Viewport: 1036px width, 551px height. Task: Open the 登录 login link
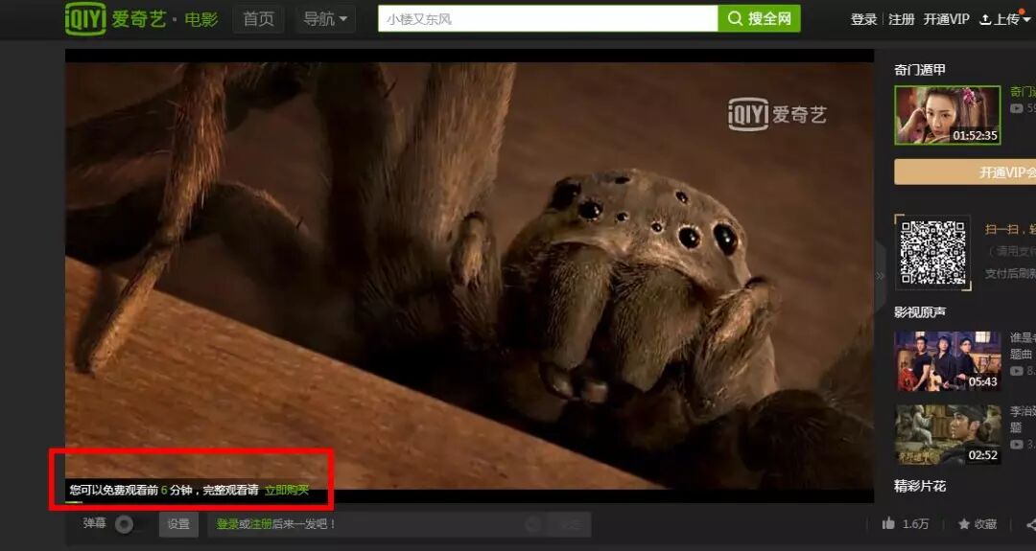[863, 20]
